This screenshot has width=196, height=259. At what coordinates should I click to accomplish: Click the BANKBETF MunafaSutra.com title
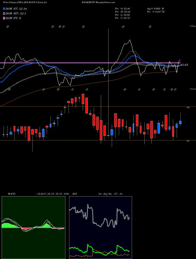pos(98,2)
